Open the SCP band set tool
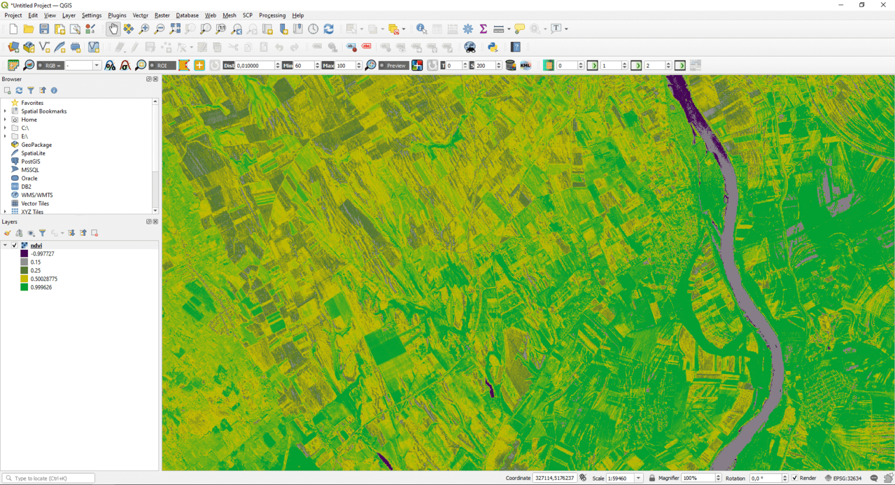 pos(13,65)
